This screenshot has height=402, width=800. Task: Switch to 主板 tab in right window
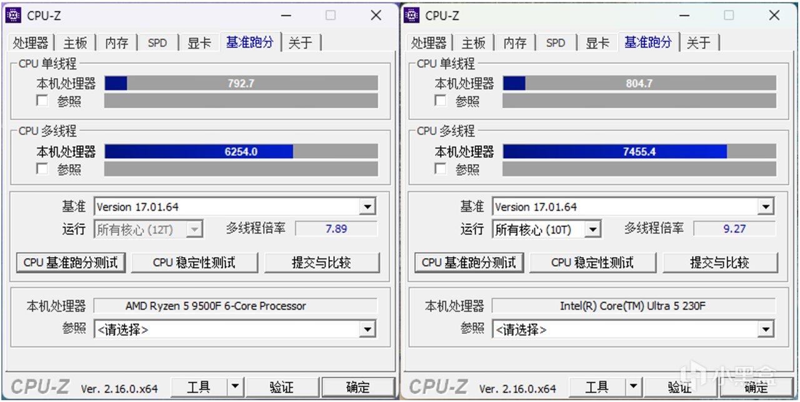tap(474, 43)
